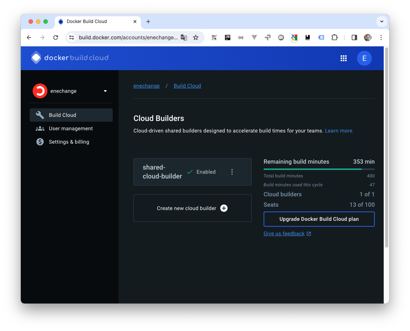Open the apps grid menu icon

click(x=344, y=58)
